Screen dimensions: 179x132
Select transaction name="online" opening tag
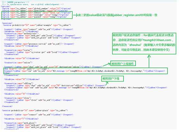pyautogui.click(x=18, y=63)
